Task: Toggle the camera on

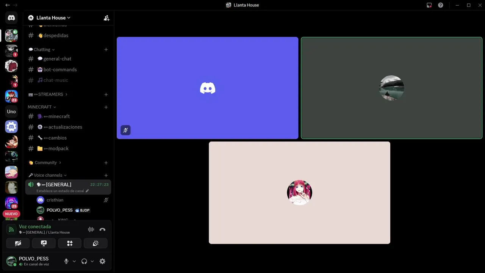Action: [18, 243]
